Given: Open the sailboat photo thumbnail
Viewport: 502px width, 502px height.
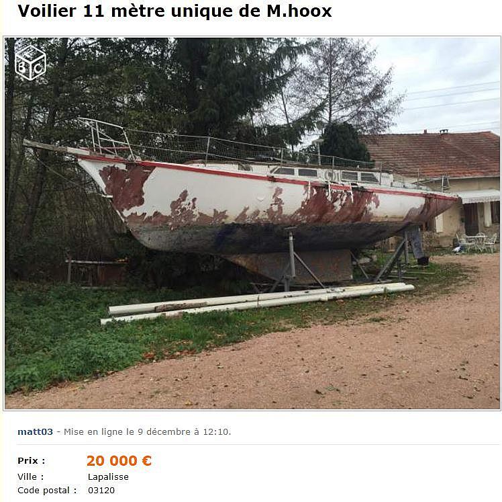Looking at the screenshot, I should click(x=252, y=223).
